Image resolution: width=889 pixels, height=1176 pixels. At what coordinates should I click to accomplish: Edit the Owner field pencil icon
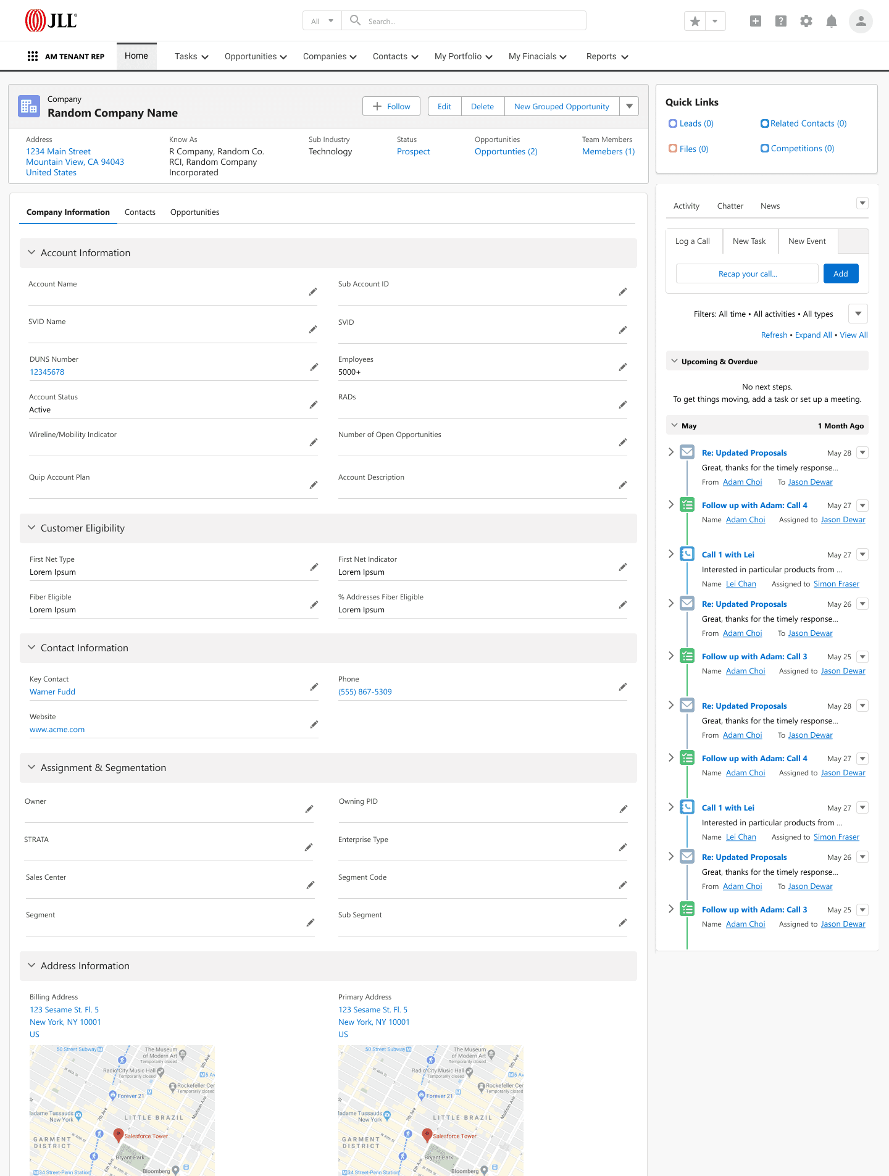pos(309,809)
